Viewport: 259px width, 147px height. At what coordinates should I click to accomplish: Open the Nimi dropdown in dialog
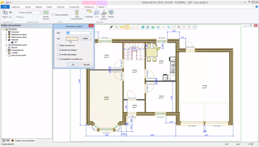(90, 33)
